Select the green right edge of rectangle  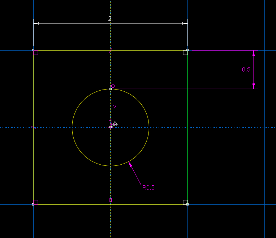(187, 126)
